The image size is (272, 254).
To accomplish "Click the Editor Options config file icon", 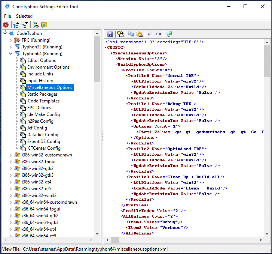I will 23,60.
